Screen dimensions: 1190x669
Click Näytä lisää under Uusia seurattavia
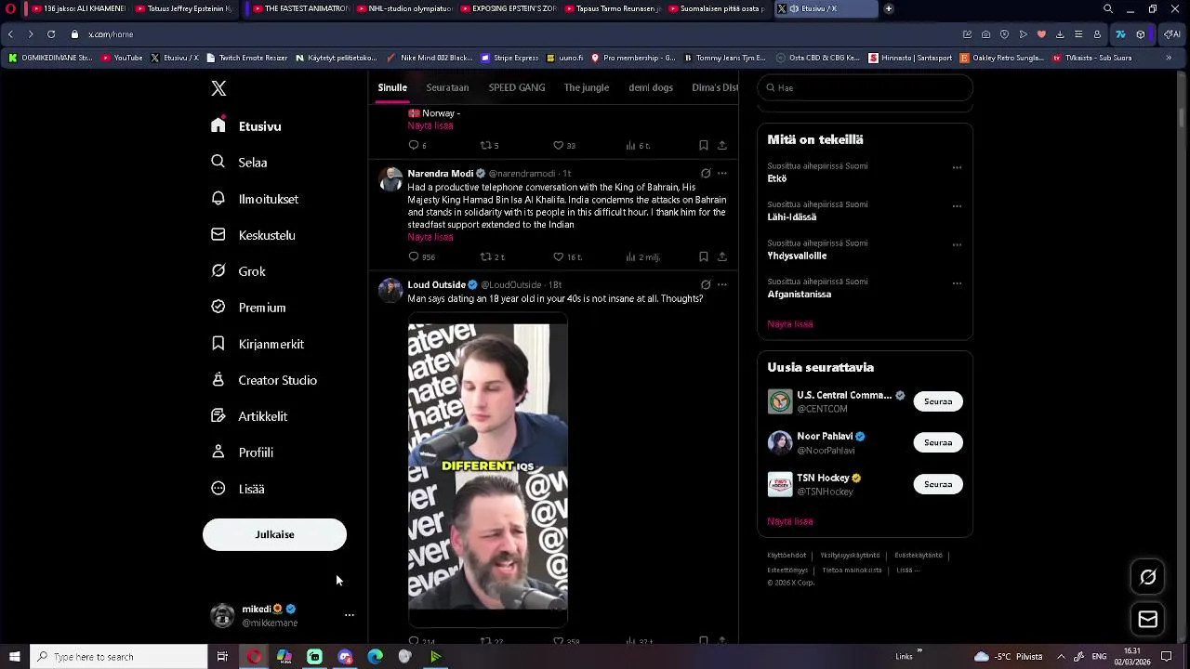pos(790,521)
